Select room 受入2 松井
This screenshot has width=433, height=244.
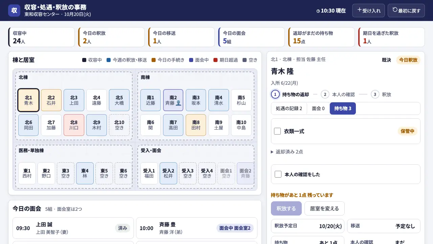168,173
